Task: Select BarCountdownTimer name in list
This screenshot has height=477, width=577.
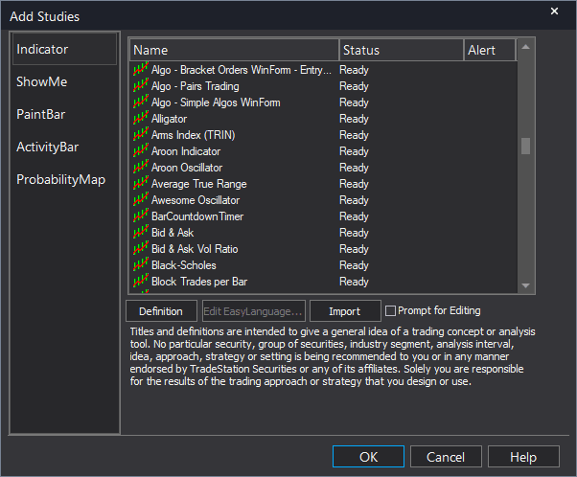Action: pos(197,216)
